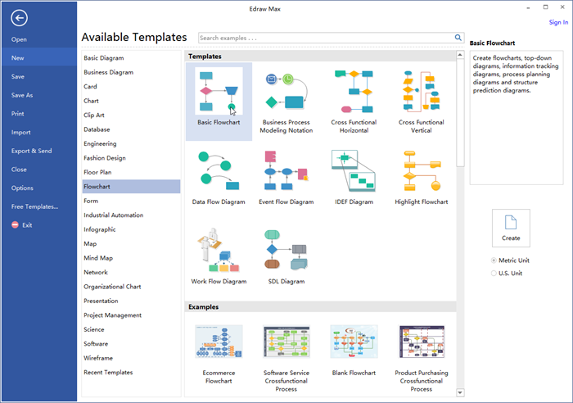Viewport: 573px width, 403px height.
Task: Pick the Data Flow Diagram template
Action: (219, 178)
